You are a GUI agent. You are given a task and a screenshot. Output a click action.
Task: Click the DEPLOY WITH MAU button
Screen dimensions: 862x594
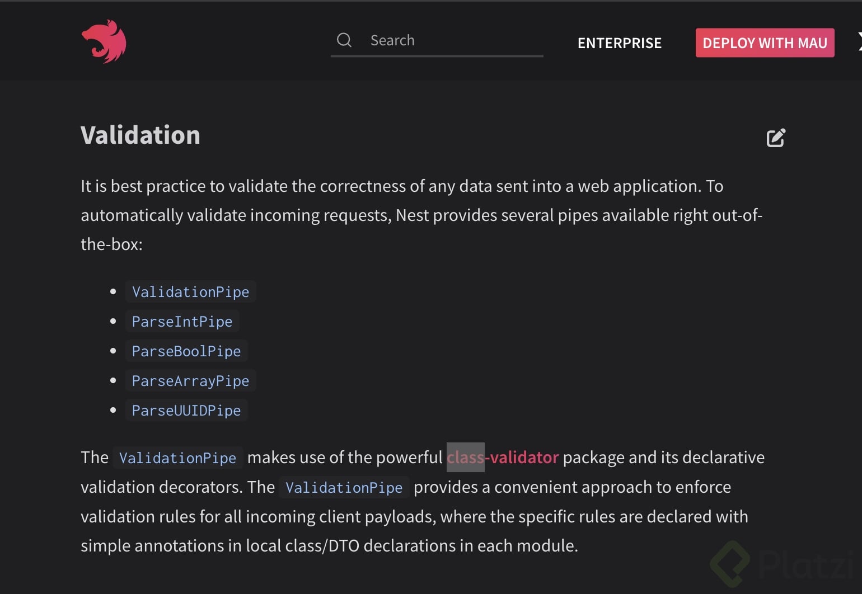pos(765,43)
